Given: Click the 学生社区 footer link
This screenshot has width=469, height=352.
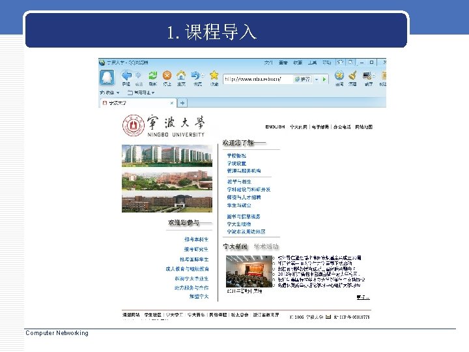Looking at the screenshot, I should click(153, 315).
